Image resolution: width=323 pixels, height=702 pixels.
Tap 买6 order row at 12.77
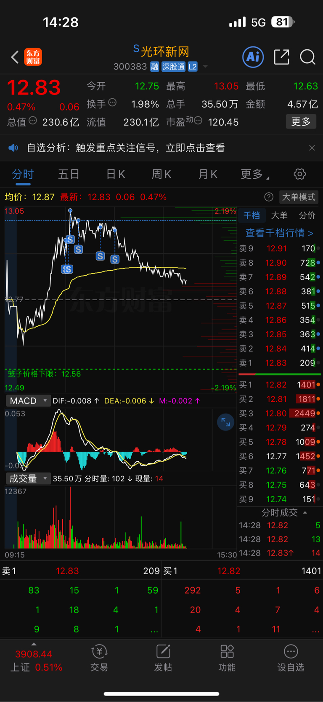[279, 456]
